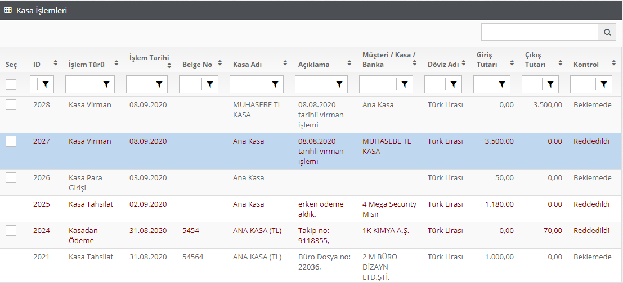Click filter funnel for Belge No column
This screenshot has height=283, width=623.
pyautogui.click(x=210, y=84)
